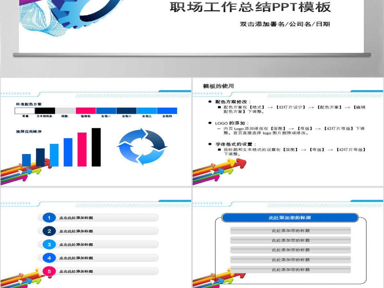The width and height of the screenshot is (384, 288).
Task: Click dark navy numbered circle 2
Action: pyautogui.click(x=49, y=231)
